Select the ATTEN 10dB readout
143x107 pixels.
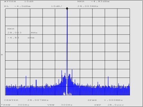[x=19, y=1]
